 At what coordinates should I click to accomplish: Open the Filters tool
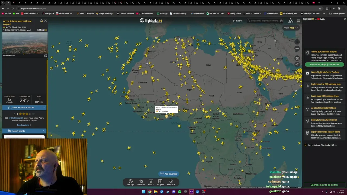click(x=151, y=182)
